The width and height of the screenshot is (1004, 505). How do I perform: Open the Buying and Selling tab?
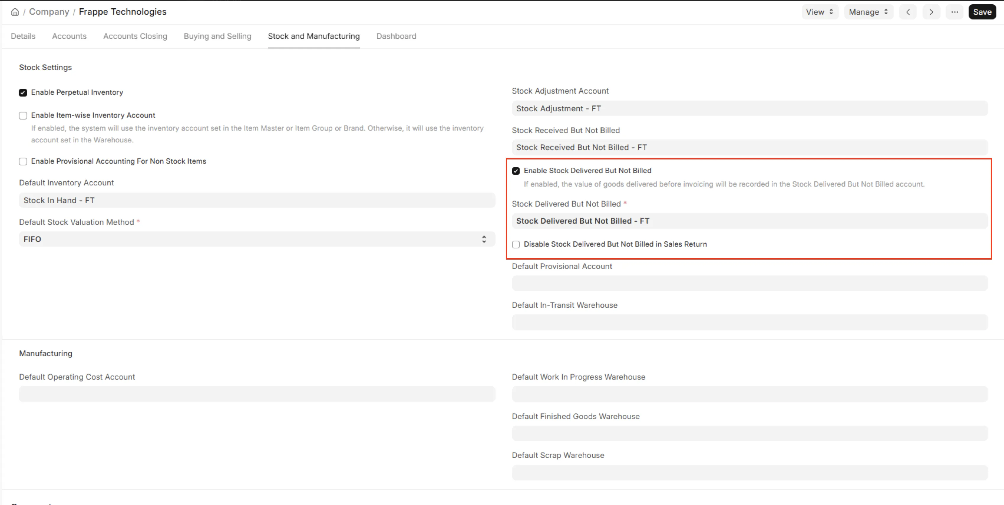[x=218, y=36]
